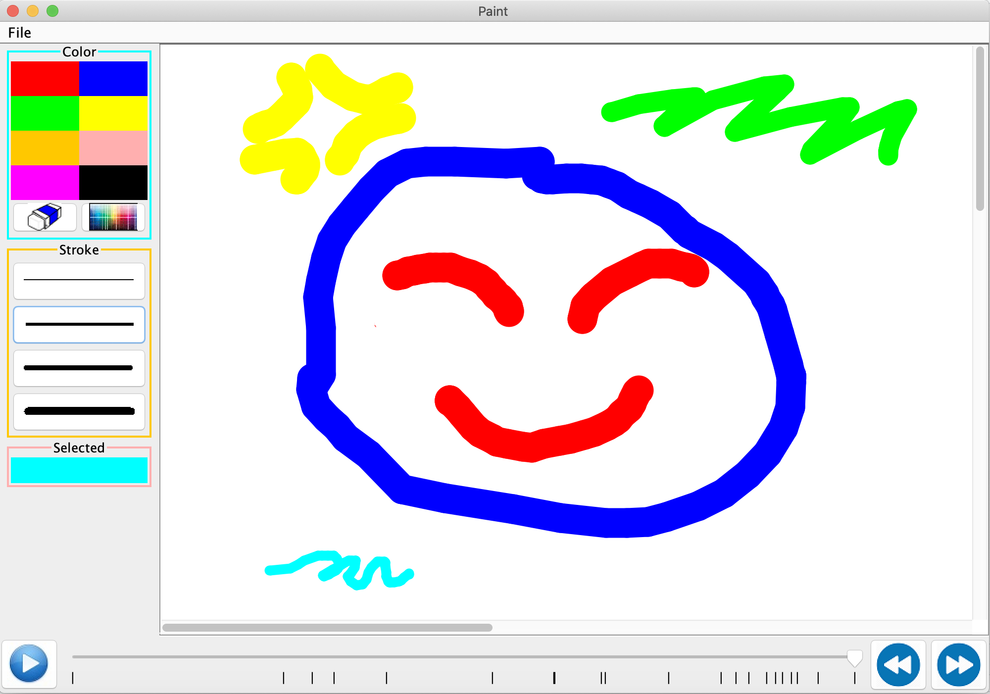
Task: Choose the yellow color swatch
Action: [113, 113]
